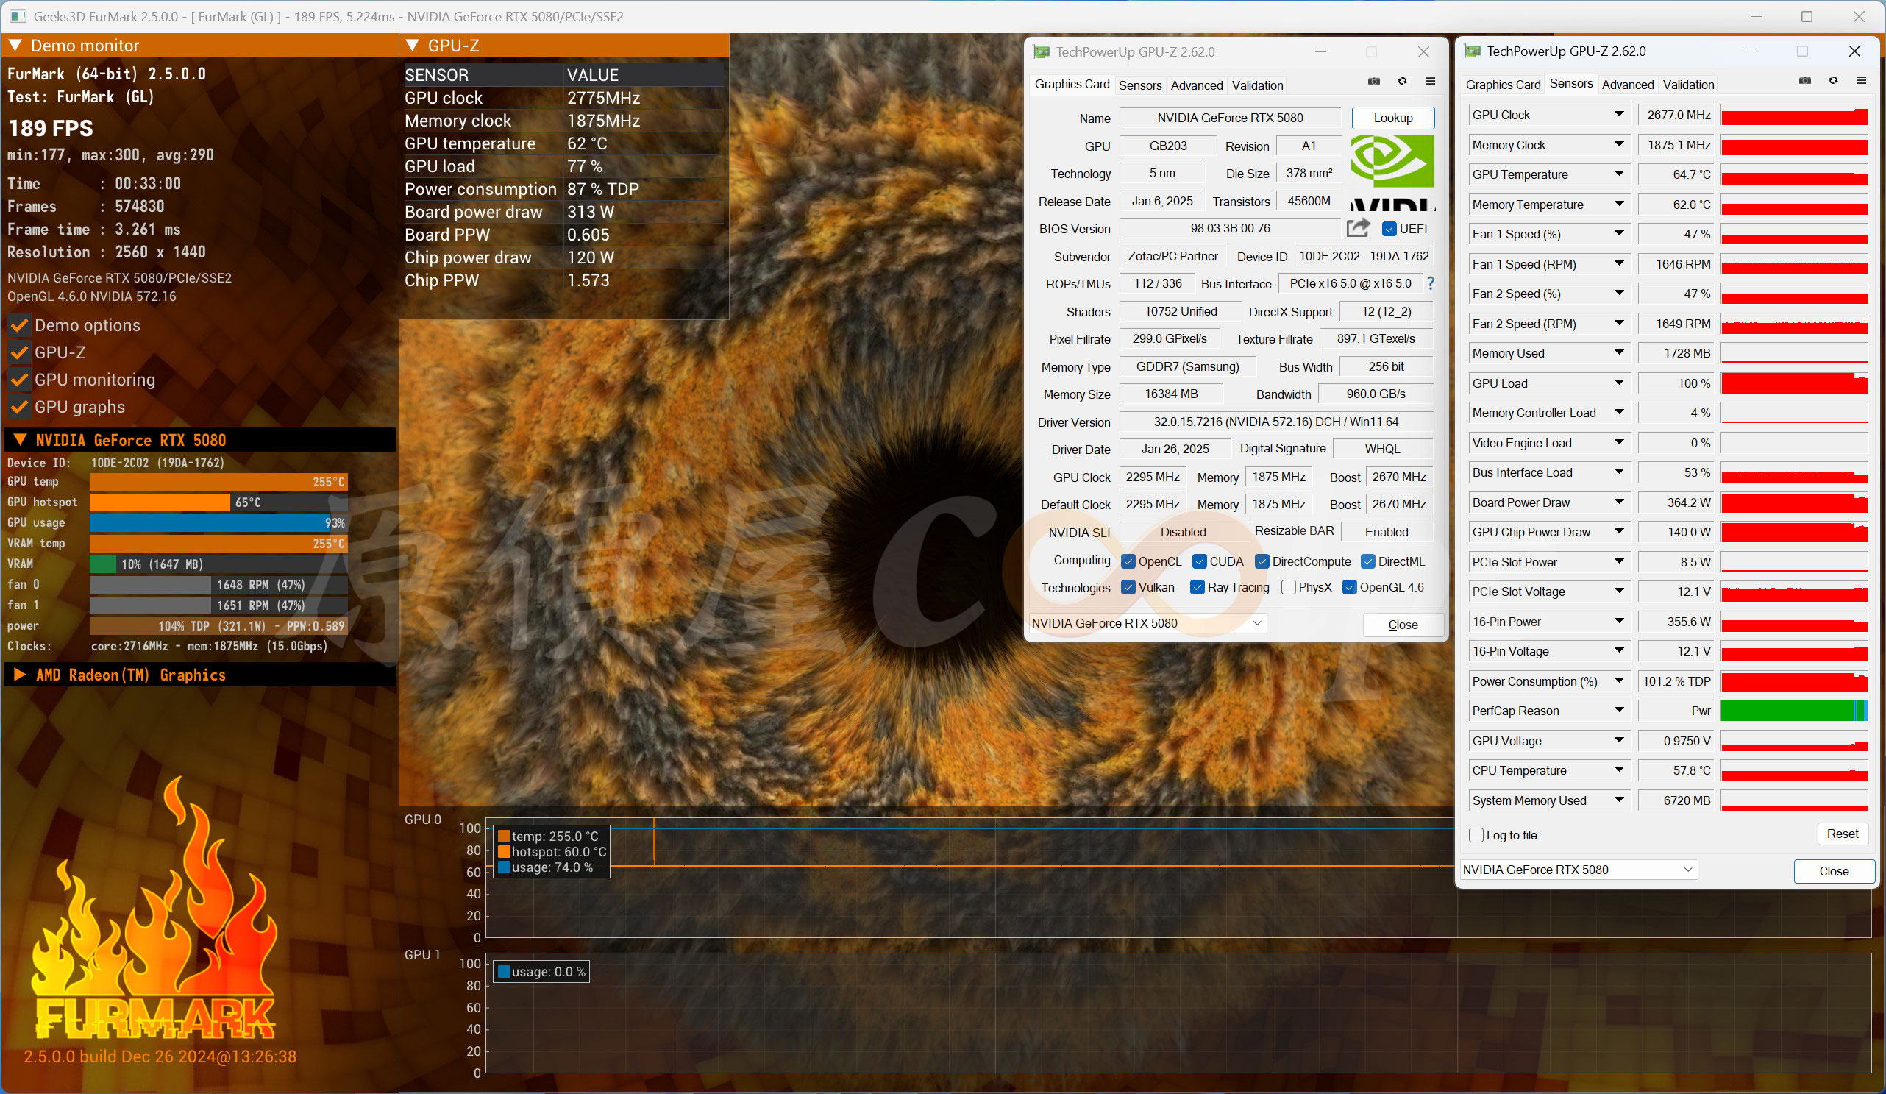Toggle the Vulkan checkbox
The image size is (1886, 1094).
[1128, 588]
